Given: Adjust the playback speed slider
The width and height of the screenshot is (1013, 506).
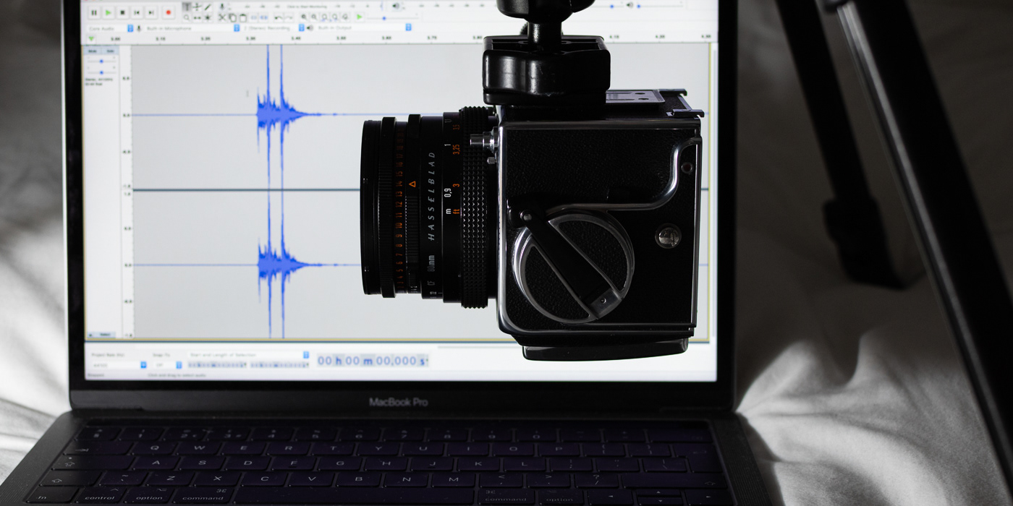Looking at the screenshot, I should pos(393,18).
